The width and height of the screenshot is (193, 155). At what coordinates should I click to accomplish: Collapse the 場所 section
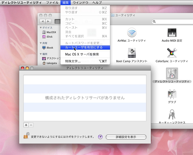pyautogui.click(x=41, y=54)
